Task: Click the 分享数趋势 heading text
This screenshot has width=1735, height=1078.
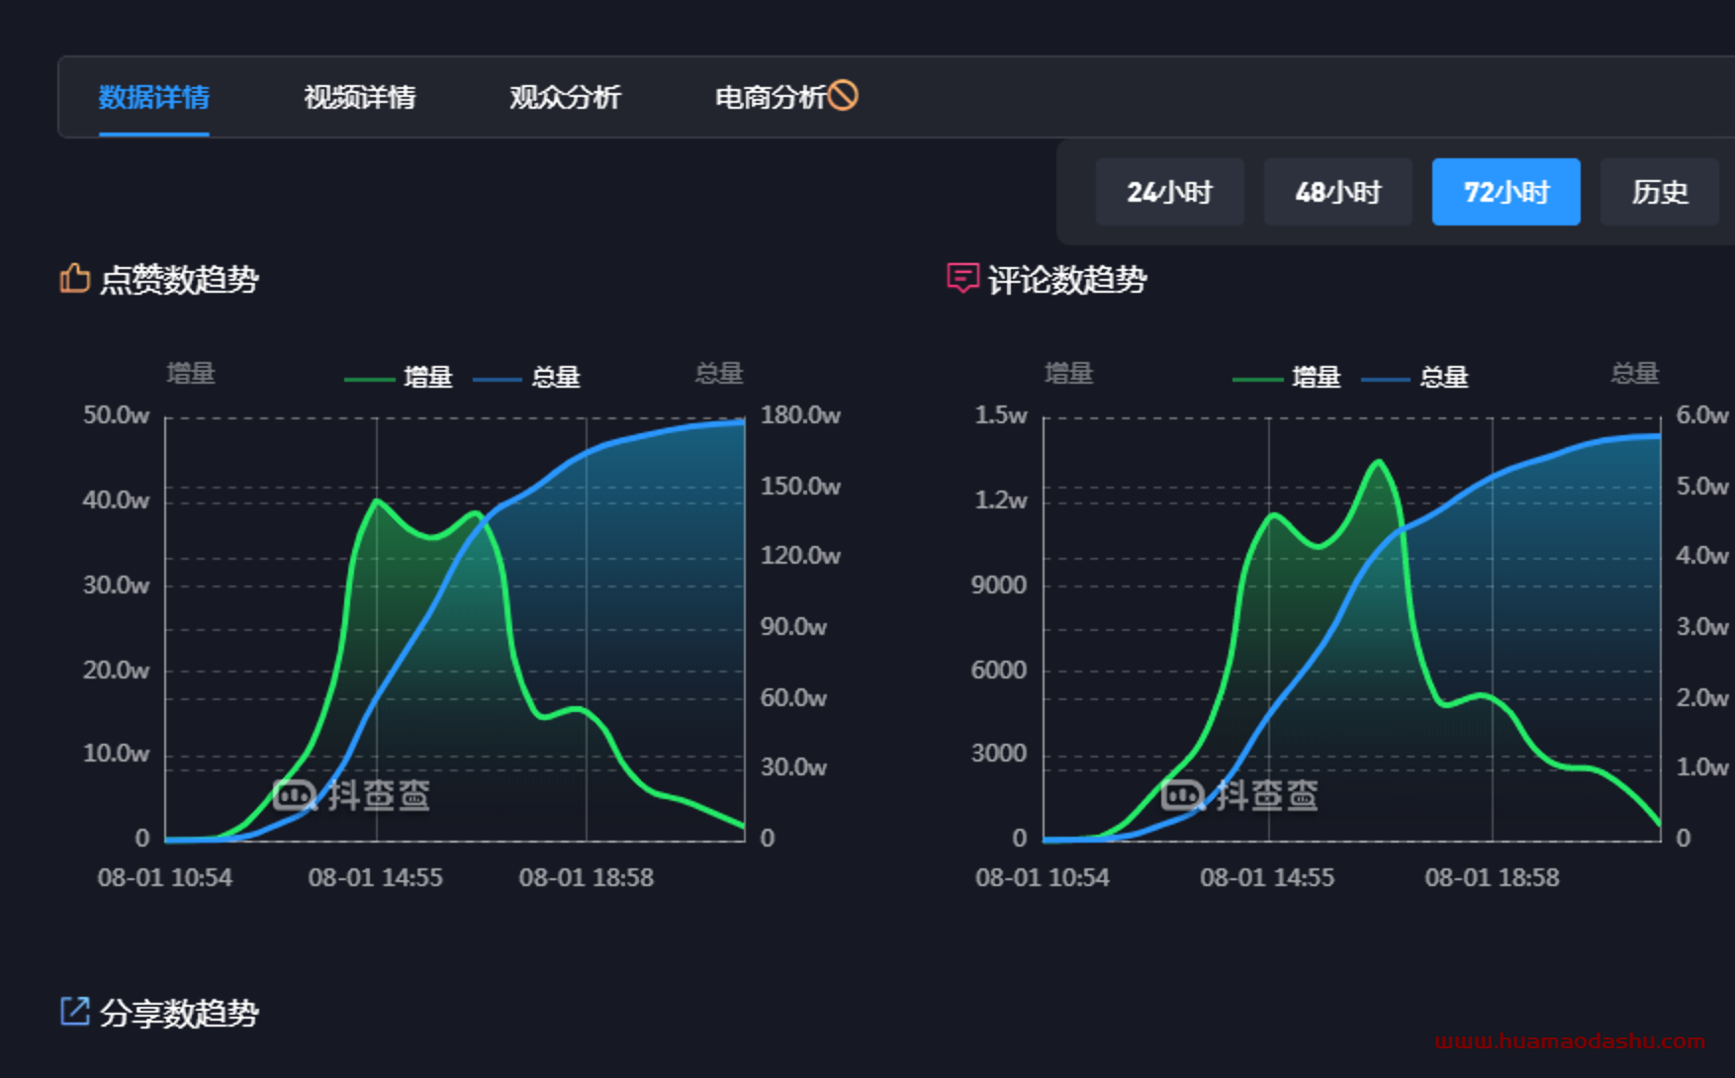Action: click(x=179, y=1014)
